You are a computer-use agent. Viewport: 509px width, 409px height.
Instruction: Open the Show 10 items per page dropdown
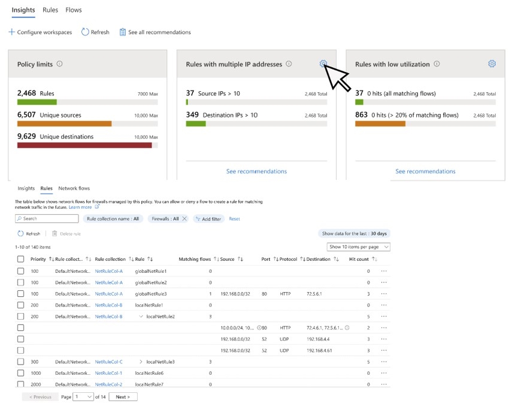click(x=358, y=246)
